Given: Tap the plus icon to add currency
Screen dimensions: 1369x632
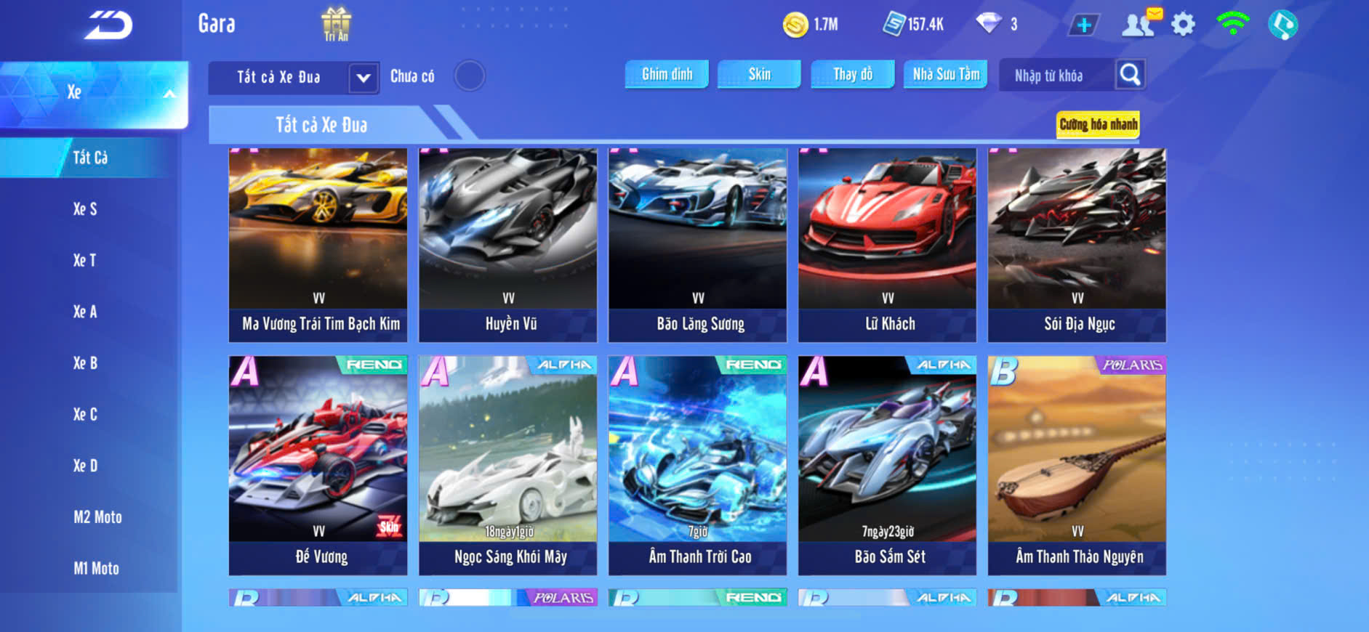Looking at the screenshot, I should pyautogui.click(x=1084, y=25).
